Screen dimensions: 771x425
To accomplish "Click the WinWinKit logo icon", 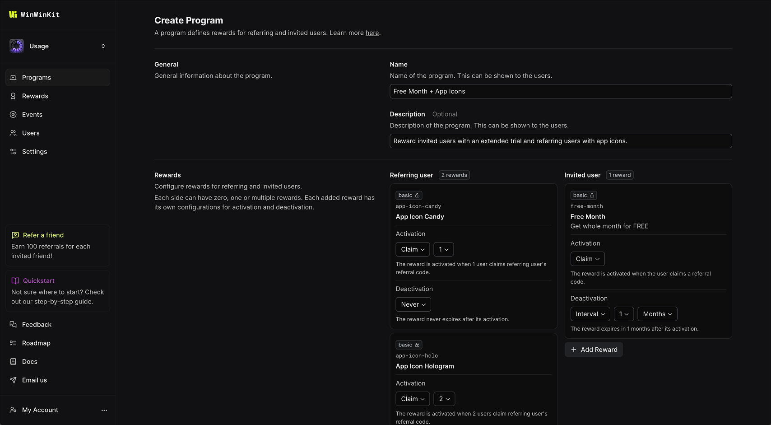I will pyautogui.click(x=13, y=14).
